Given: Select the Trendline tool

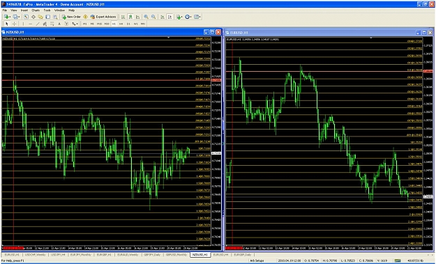Looking at the screenshot, I should tap(38, 24).
